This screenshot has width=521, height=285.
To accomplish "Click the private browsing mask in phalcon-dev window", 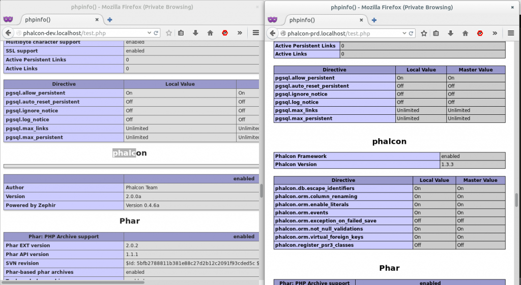I will pos(8,20).
